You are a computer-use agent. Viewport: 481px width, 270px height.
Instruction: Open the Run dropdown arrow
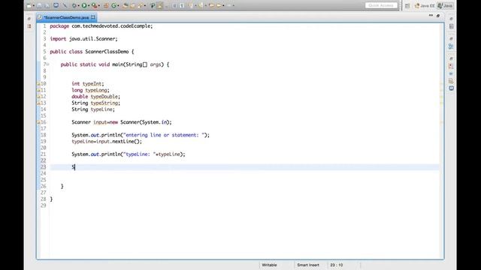[x=89, y=6]
